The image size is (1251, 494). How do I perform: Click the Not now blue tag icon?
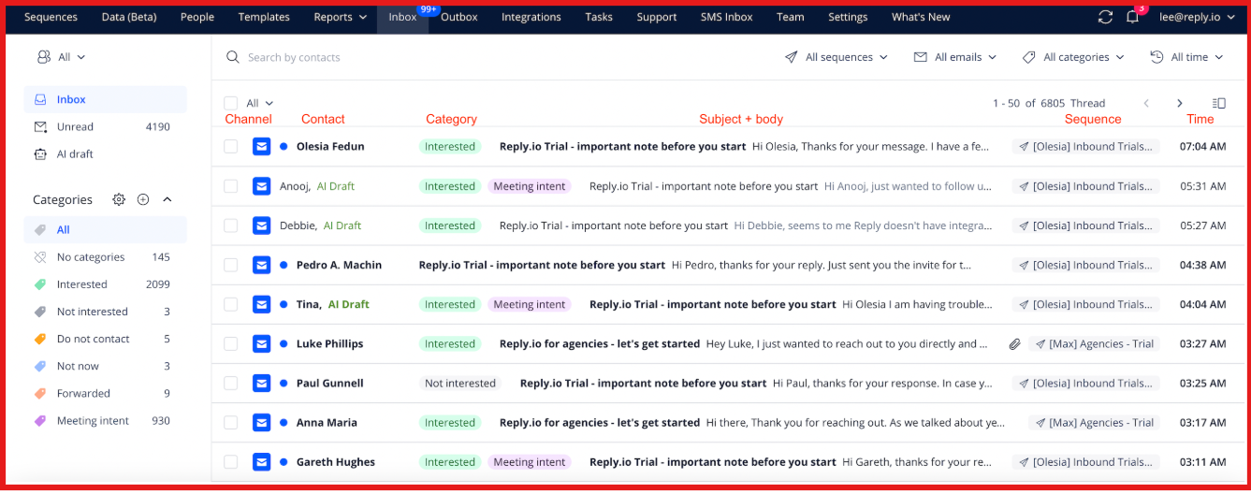(x=40, y=366)
